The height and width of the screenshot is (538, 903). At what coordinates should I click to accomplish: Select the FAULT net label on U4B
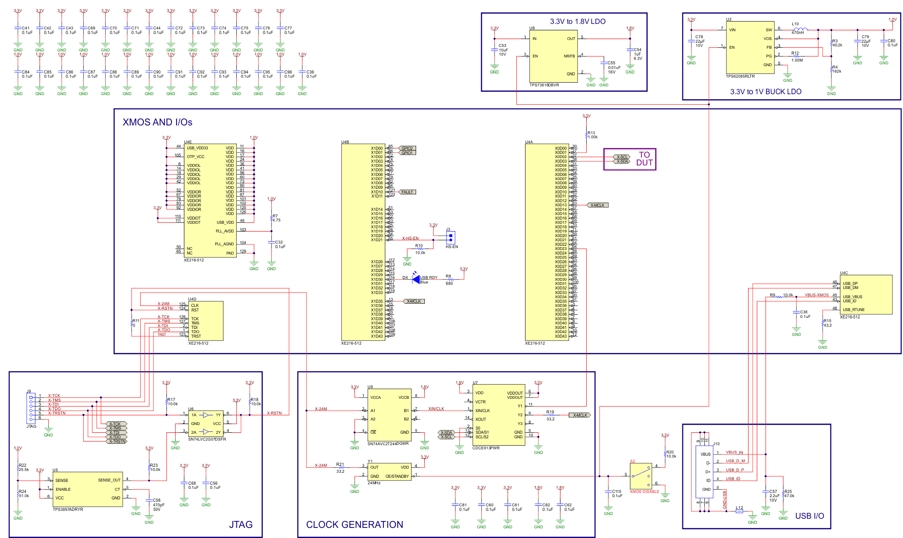[x=407, y=192]
